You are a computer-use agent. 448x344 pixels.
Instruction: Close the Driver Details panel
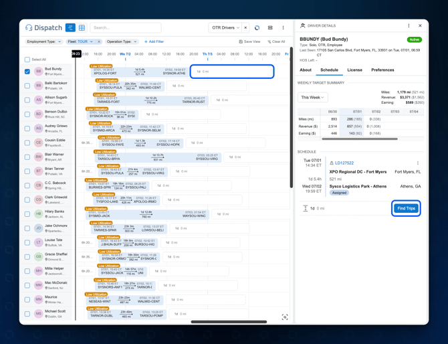(420, 25)
